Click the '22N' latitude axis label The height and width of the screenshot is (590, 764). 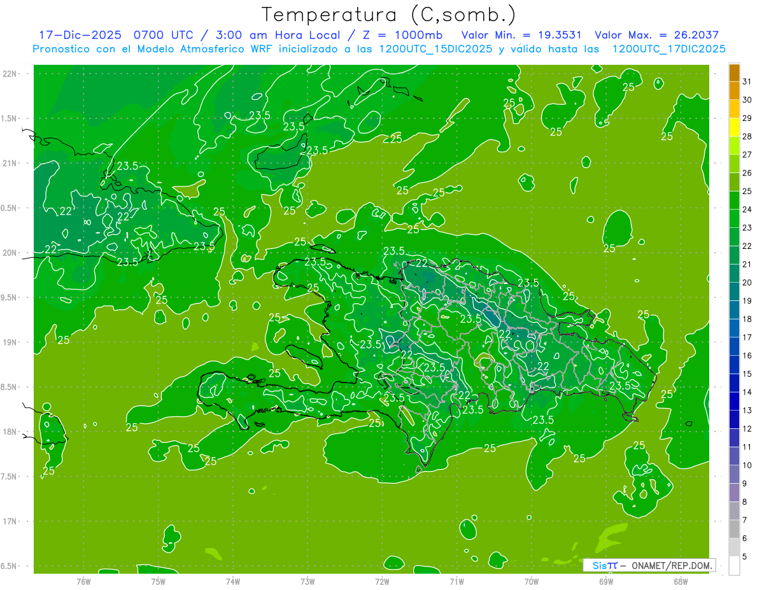pyautogui.click(x=10, y=73)
